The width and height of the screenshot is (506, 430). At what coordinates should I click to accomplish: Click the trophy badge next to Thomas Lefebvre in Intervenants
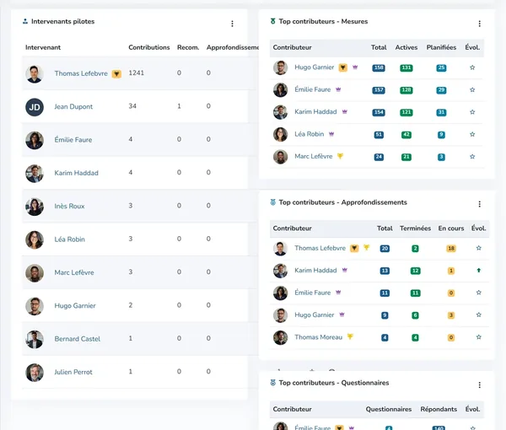116,74
